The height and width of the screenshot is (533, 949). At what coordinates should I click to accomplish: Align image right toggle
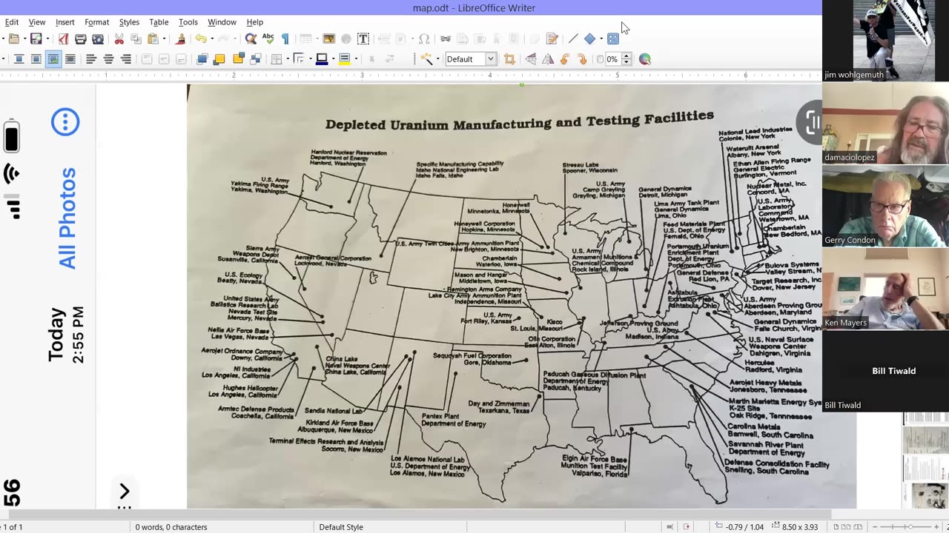[x=125, y=59]
